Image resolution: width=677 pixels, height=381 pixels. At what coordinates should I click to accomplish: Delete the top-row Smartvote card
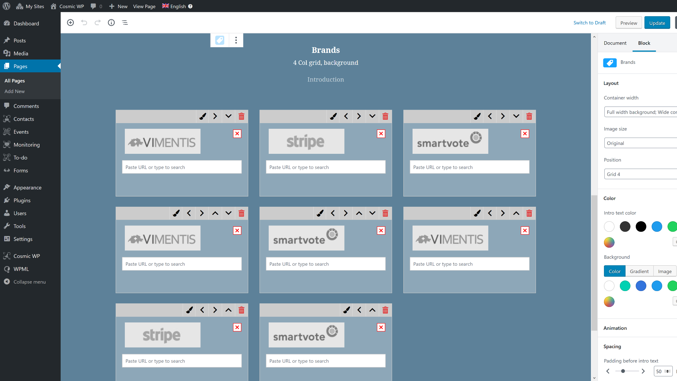pyautogui.click(x=529, y=116)
